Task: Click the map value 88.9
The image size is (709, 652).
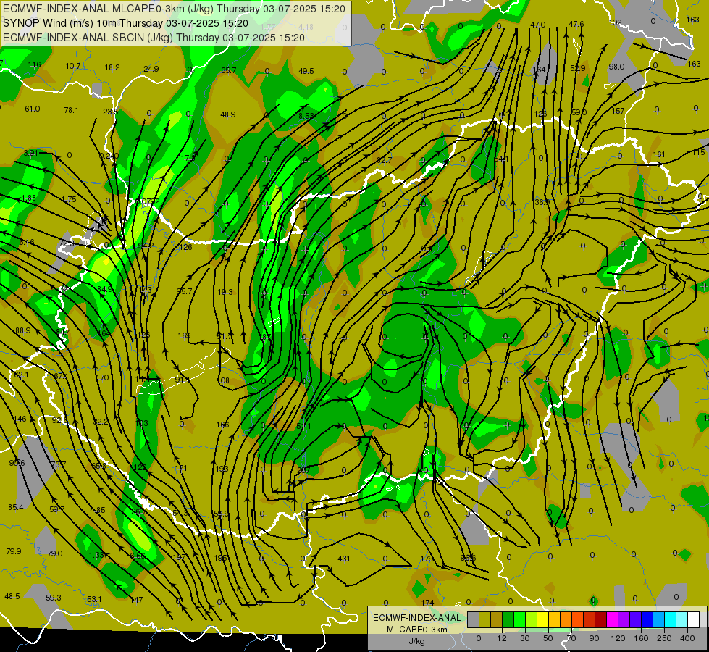Action: 23,330
